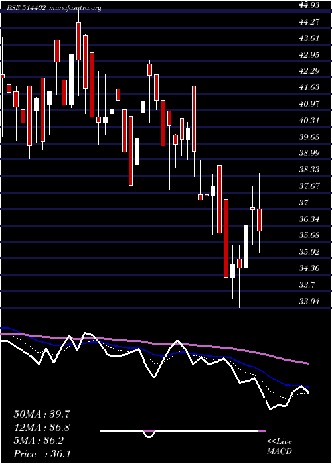This screenshot has height=464, width=332.
Task: Click the 42.95 price level label
Action: [x=310, y=54]
